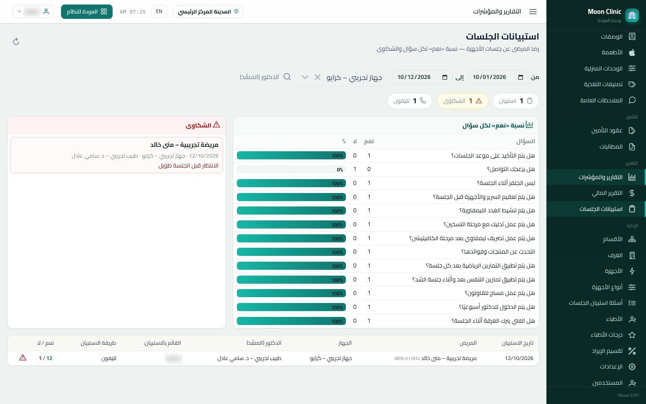Click the Moon Clinic building logo icon
The width and height of the screenshot is (646, 404).
(x=632, y=15)
